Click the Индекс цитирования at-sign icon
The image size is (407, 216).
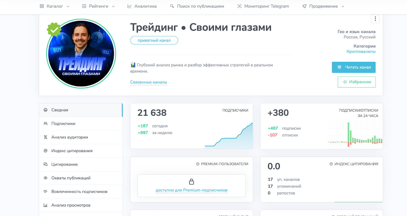coord(46,151)
